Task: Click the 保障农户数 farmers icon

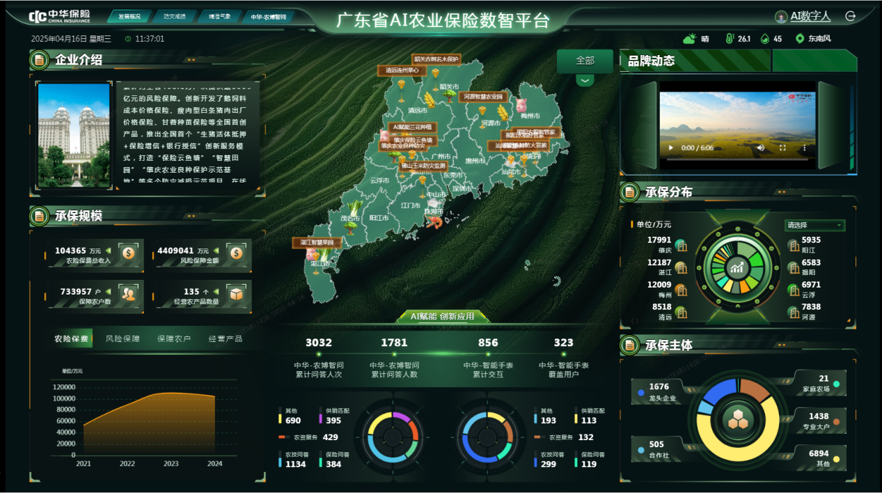Action: tap(128, 295)
